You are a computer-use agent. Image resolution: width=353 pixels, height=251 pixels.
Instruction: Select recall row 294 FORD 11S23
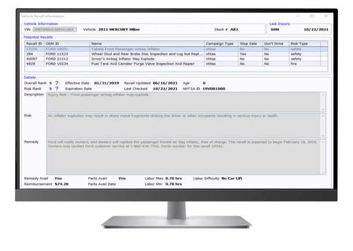pos(176,54)
